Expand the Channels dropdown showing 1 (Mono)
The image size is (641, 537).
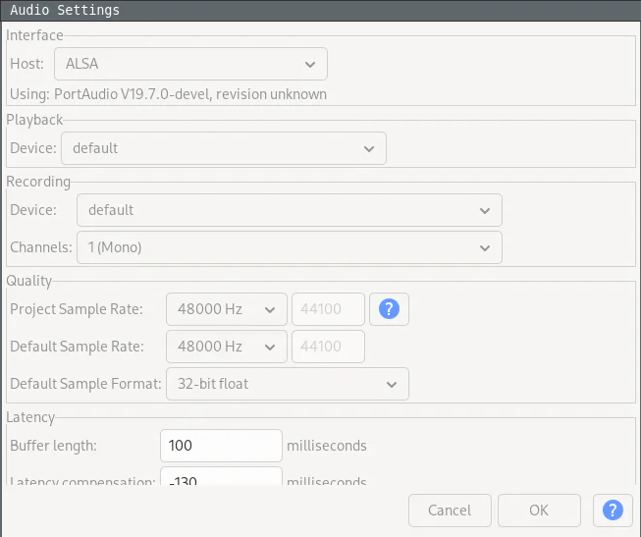click(290, 247)
